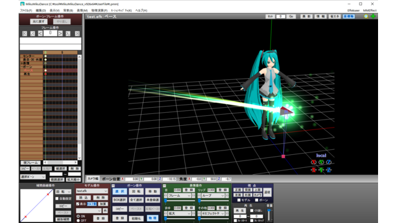The width and height of the screenshot is (396, 223).
Task: Collapse the ボーン操作 panel minus button
Action: point(113,186)
